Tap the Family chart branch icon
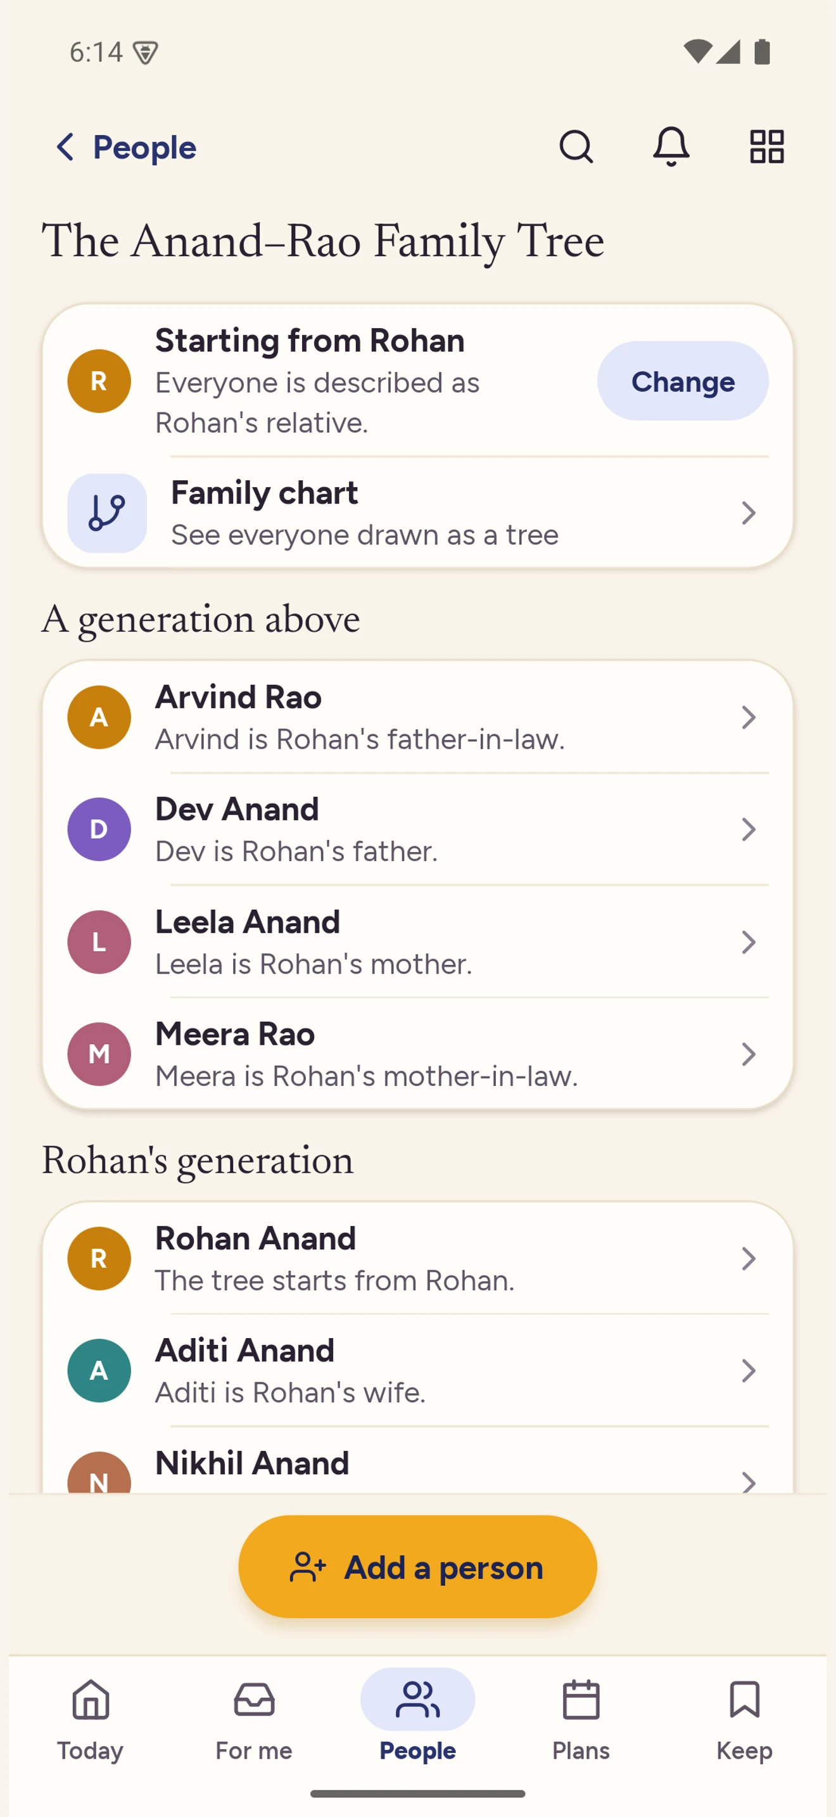836x1817 pixels. [x=107, y=513]
